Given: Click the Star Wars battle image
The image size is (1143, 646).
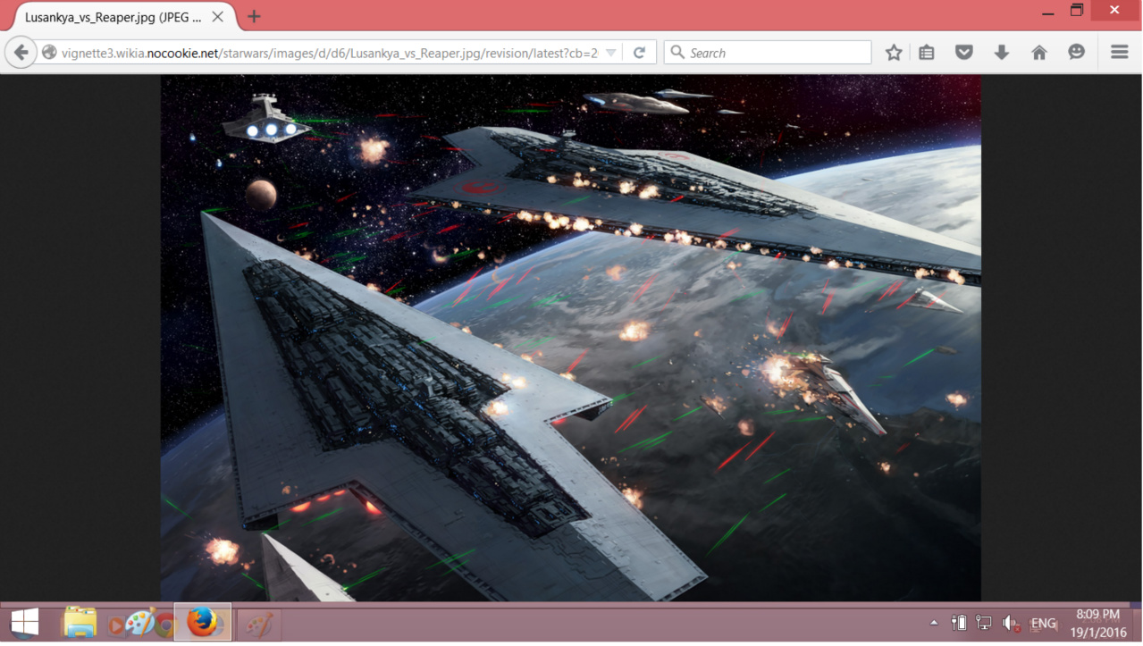Looking at the screenshot, I should [571, 338].
